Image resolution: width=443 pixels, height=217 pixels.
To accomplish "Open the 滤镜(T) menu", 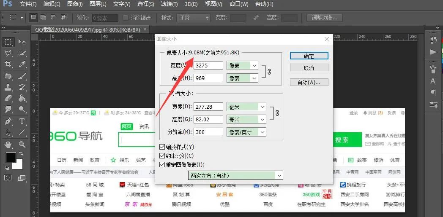I will coord(169,4).
